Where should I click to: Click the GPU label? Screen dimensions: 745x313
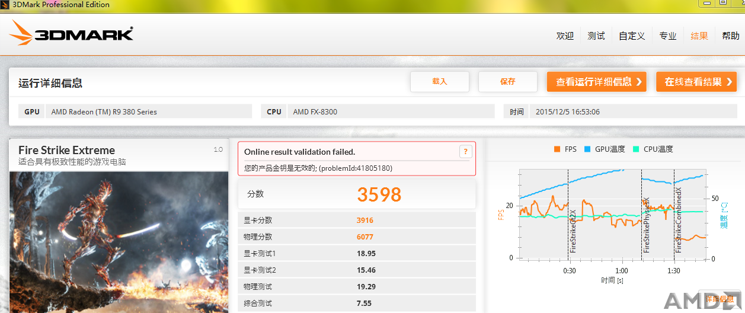coord(32,111)
